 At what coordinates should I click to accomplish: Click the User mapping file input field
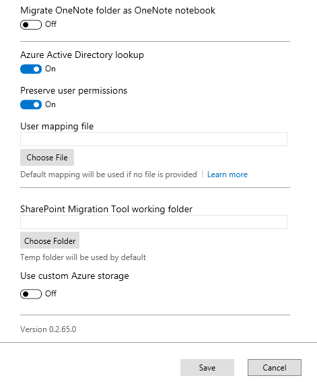pos(153,139)
